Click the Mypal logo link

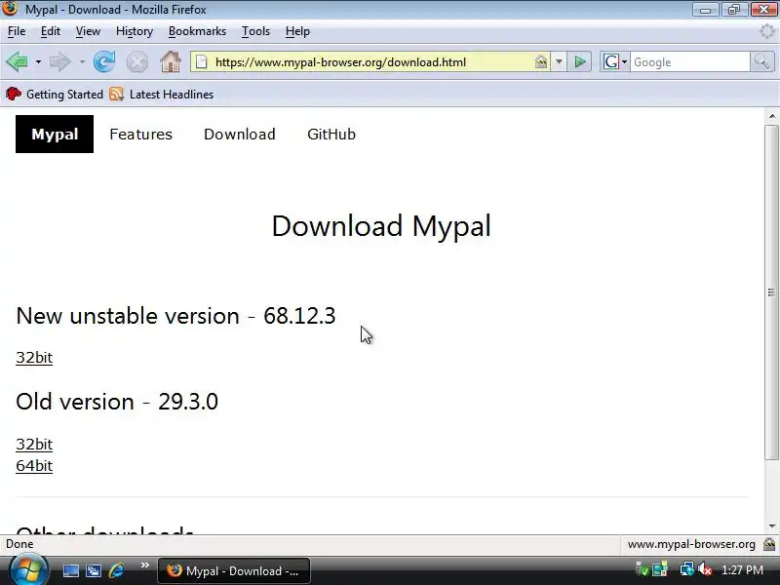(55, 134)
